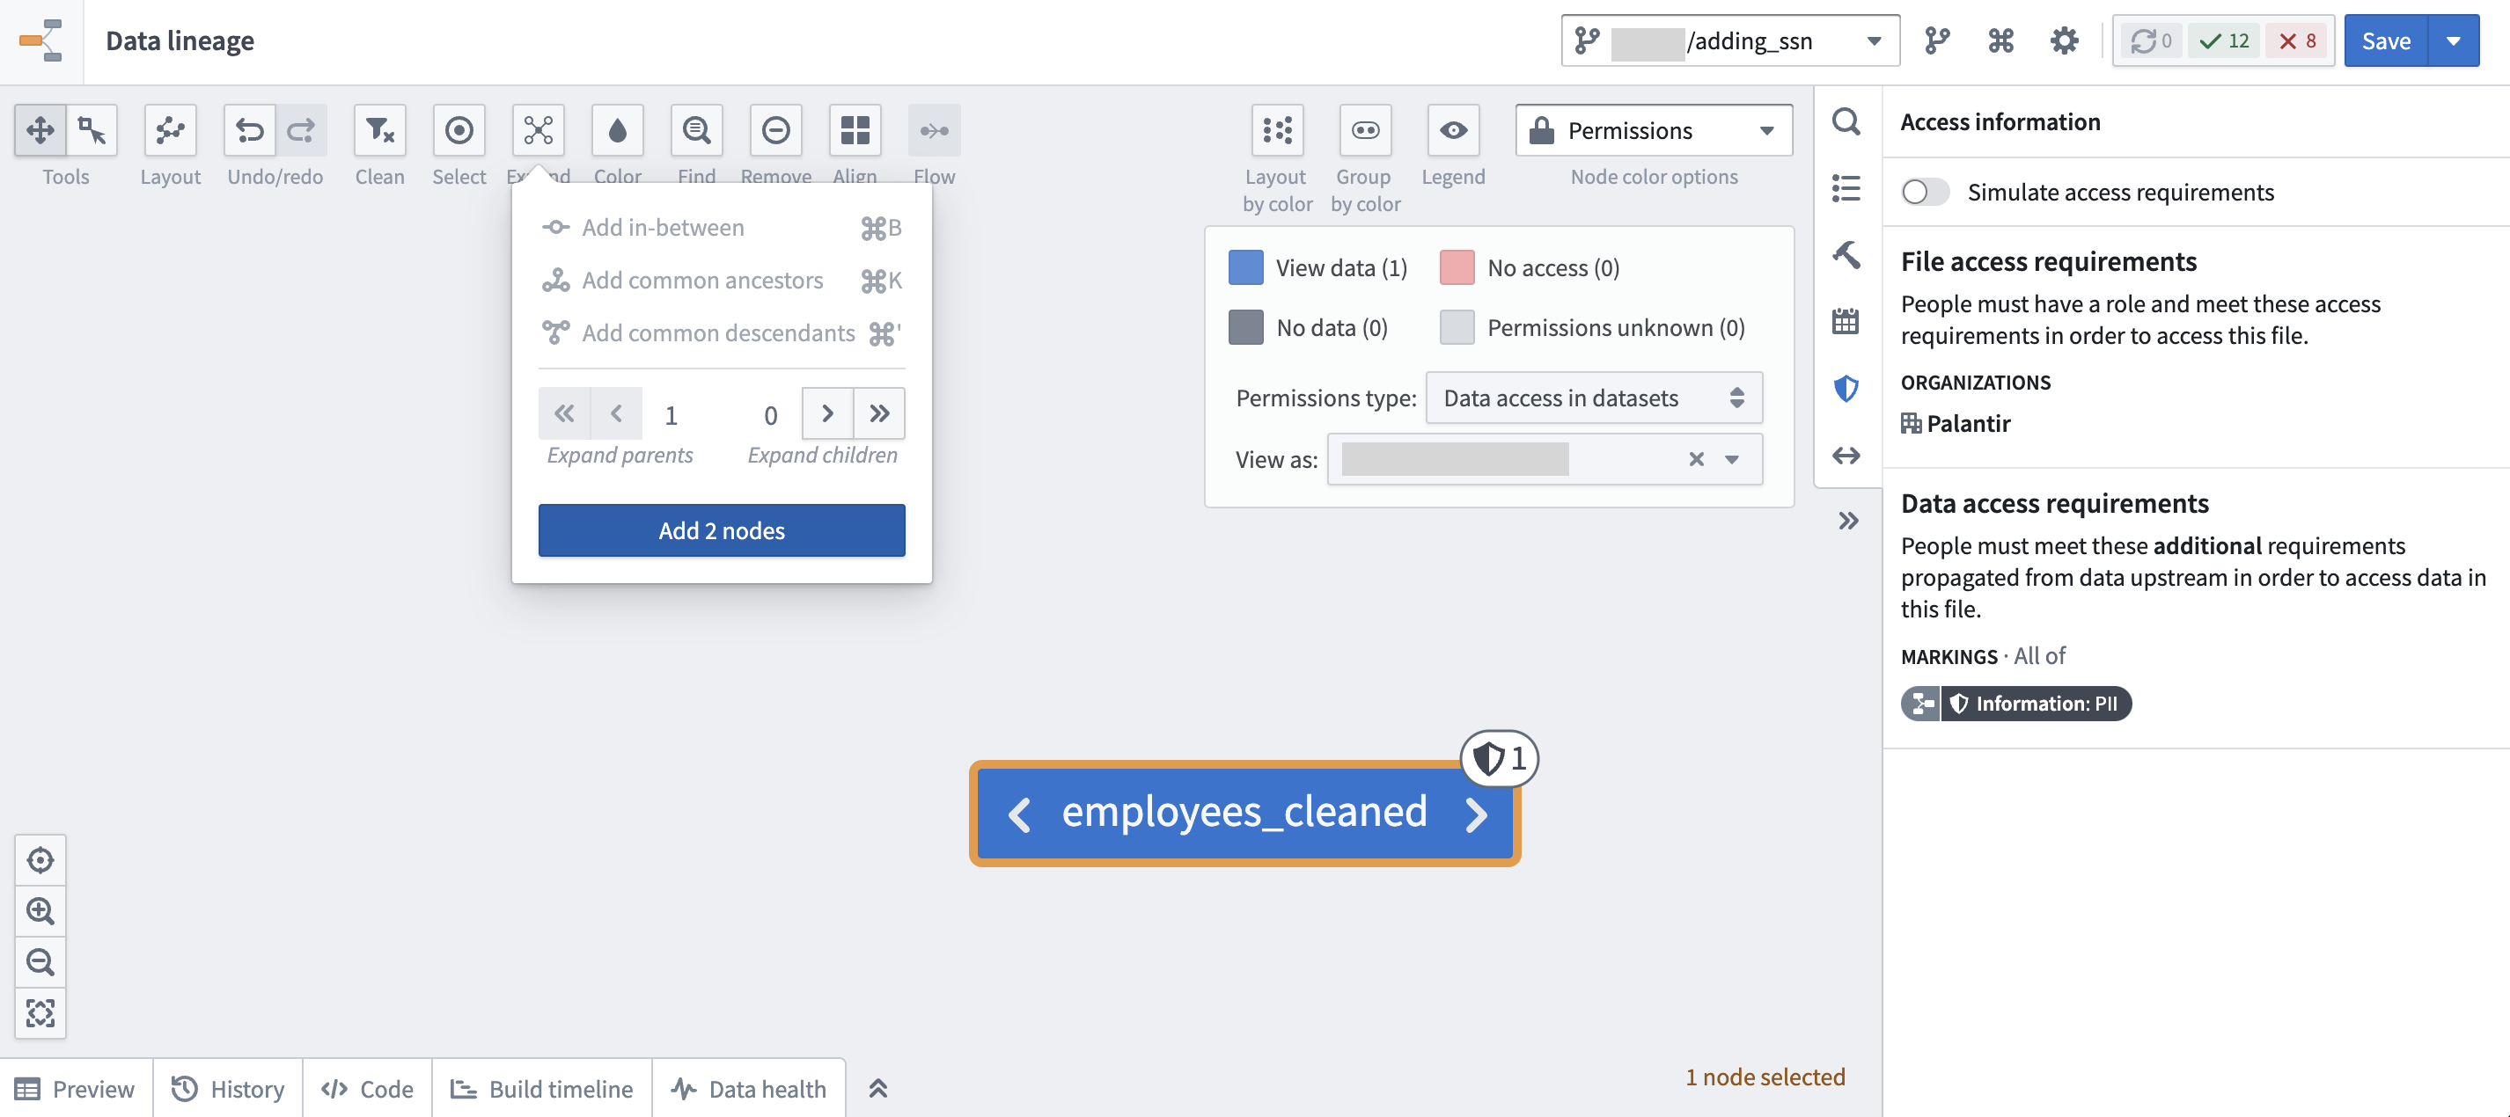Collapse the right sidebar with double chevron
2510x1117 pixels.
pos(1848,521)
